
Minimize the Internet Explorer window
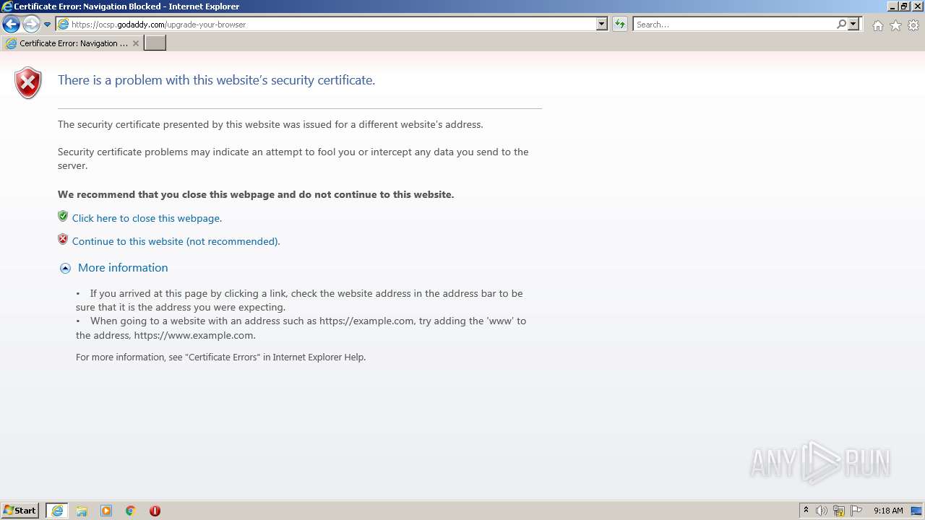coord(892,6)
